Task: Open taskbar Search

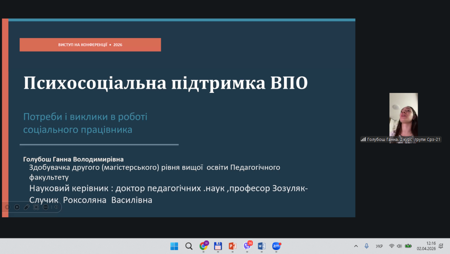Action: (189, 246)
